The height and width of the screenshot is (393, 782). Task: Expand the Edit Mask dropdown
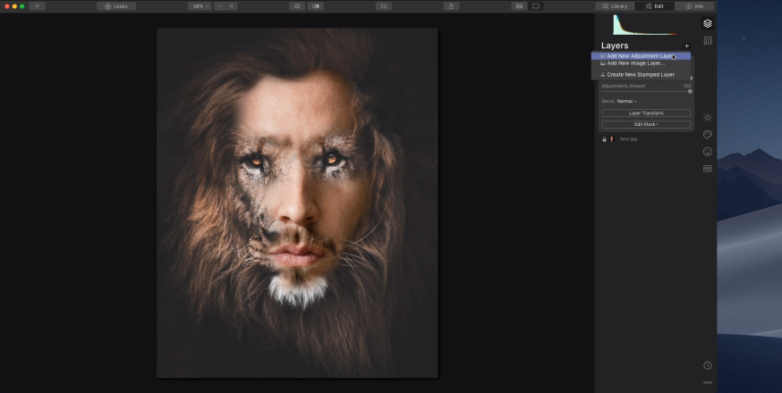(645, 124)
